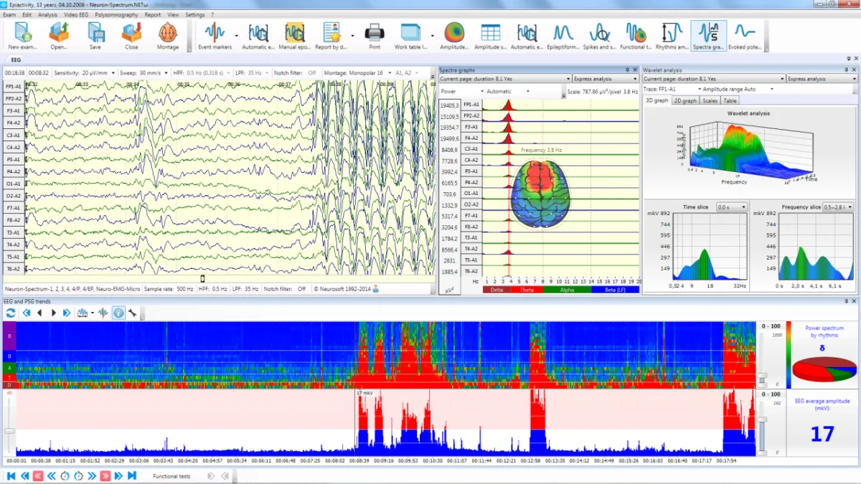Screen dimensions: 861x484
Task: Refresh the EEG and PSG trends panel
Action: tap(11, 313)
